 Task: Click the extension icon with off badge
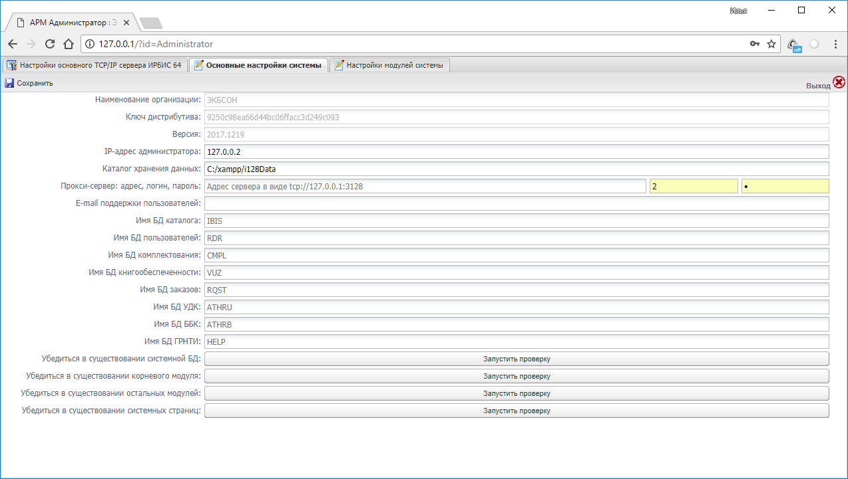click(x=793, y=45)
